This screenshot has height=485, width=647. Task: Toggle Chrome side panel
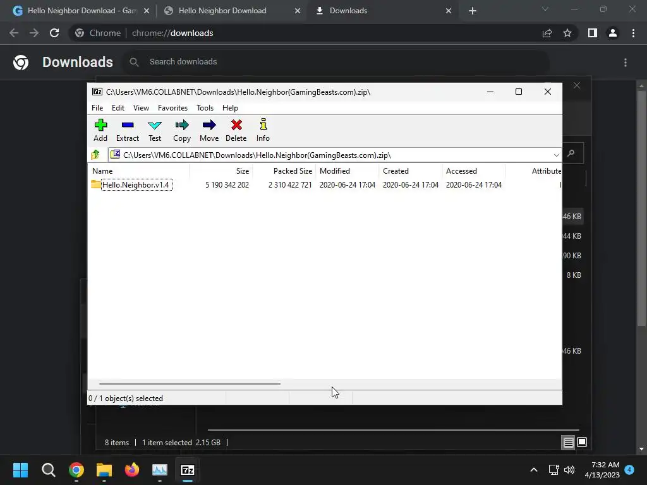(x=593, y=33)
